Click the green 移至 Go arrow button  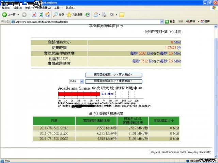click(x=170, y=21)
